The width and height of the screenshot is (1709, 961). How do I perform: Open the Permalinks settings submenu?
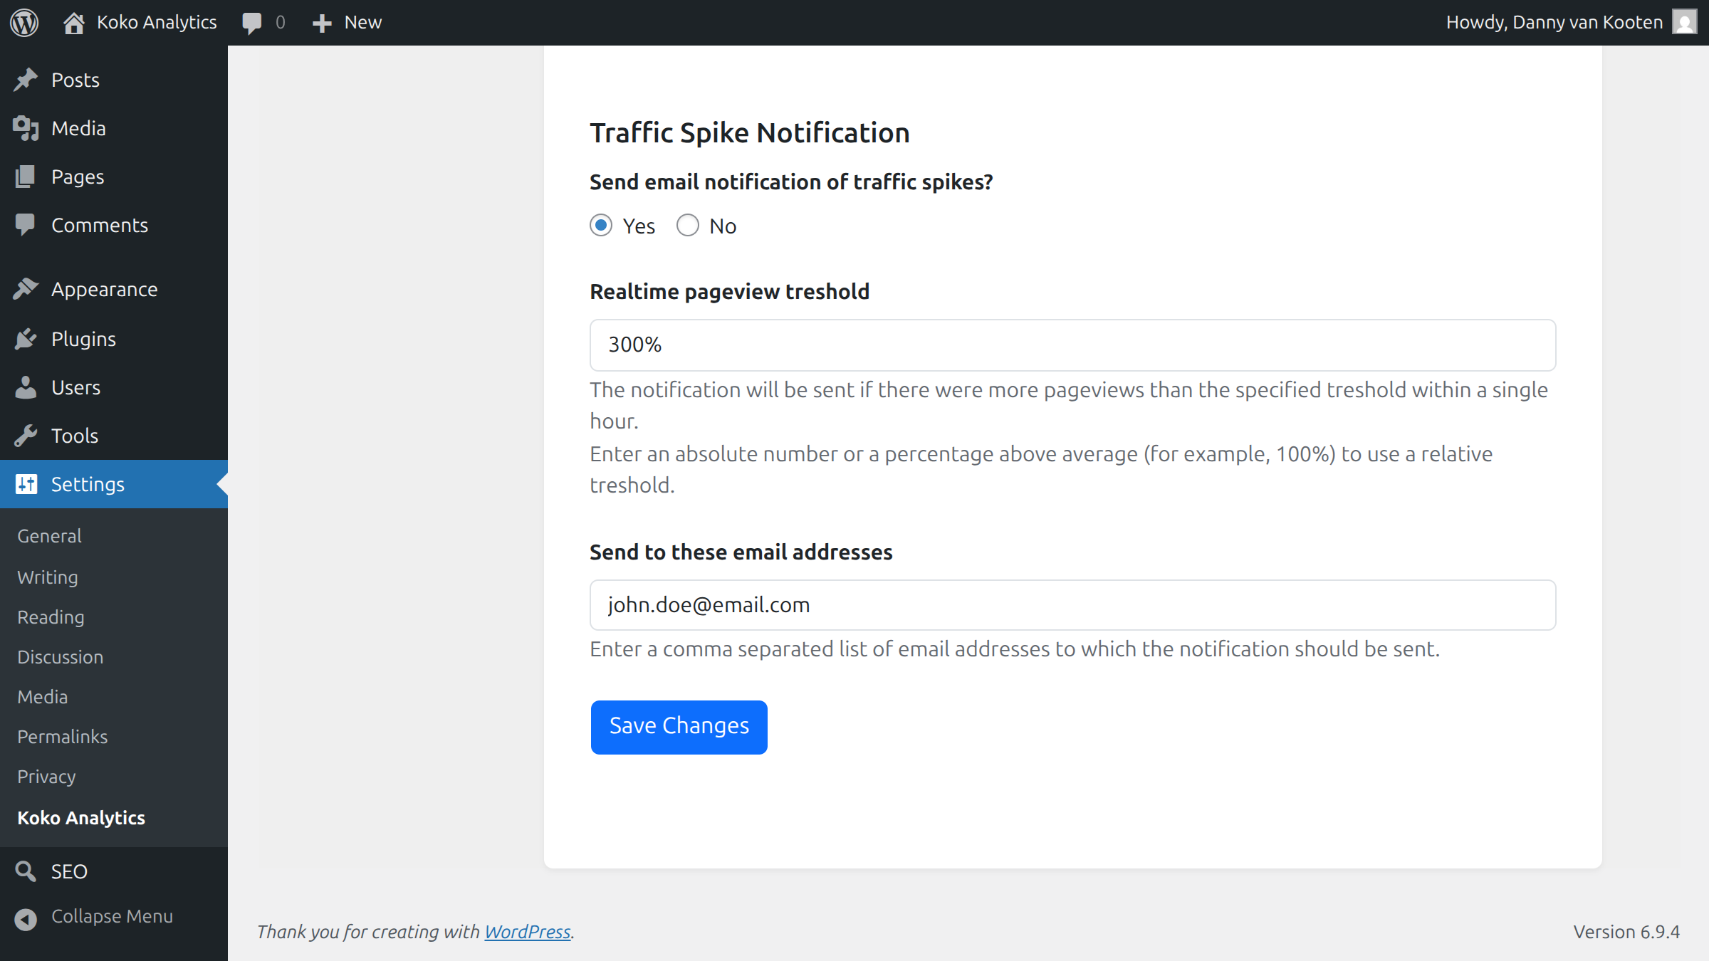(x=63, y=737)
